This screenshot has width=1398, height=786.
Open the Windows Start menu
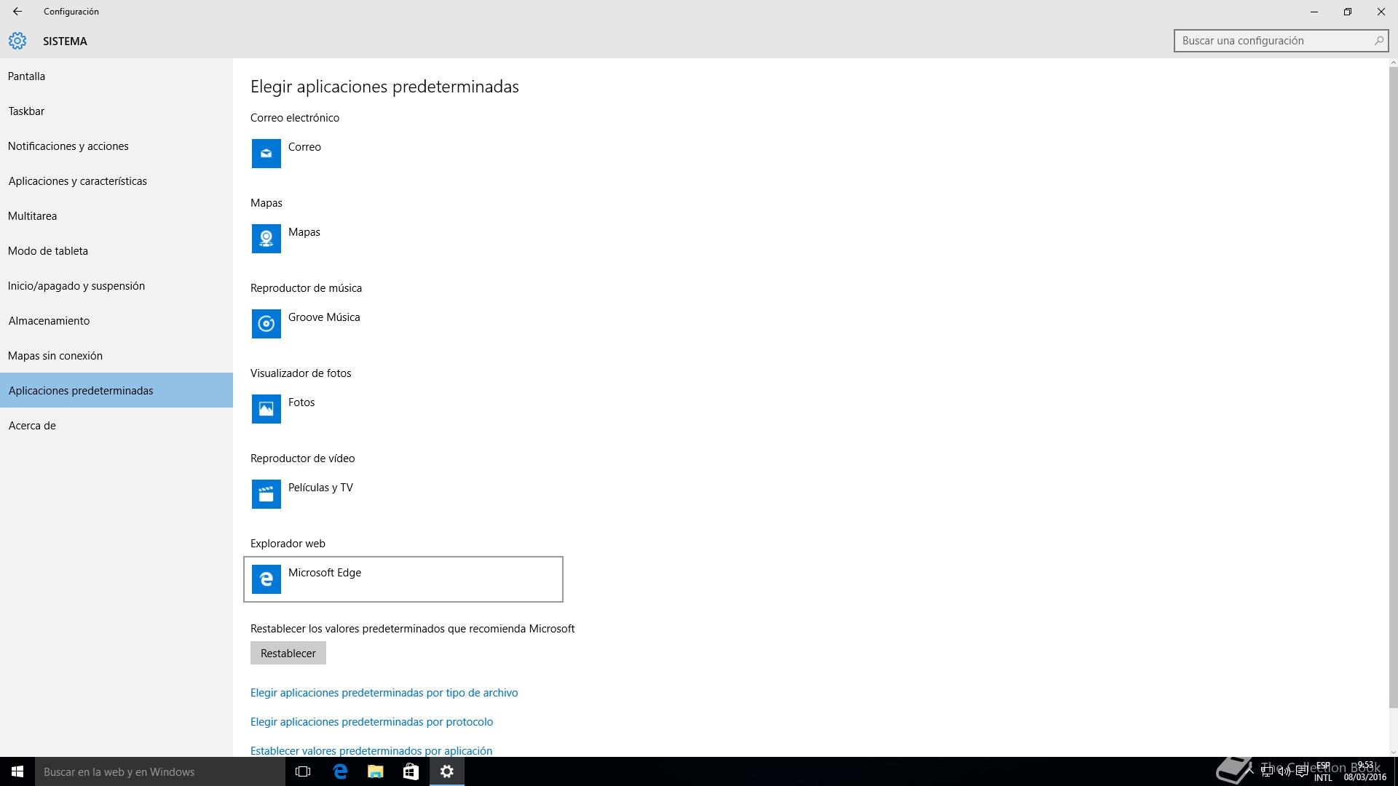click(x=17, y=771)
